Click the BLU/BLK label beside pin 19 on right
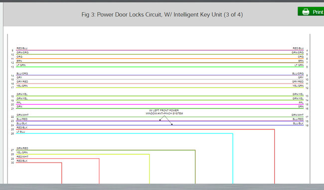The width and height of the screenshot is (324, 190). pos(299,123)
